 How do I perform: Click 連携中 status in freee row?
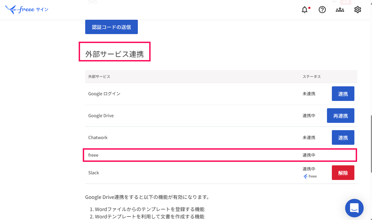[x=309, y=155]
